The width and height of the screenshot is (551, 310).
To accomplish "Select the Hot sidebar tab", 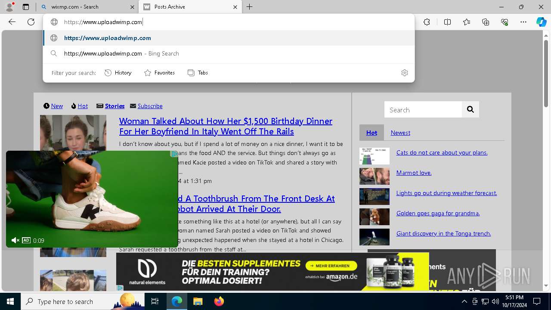I will (x=371, y=133).
